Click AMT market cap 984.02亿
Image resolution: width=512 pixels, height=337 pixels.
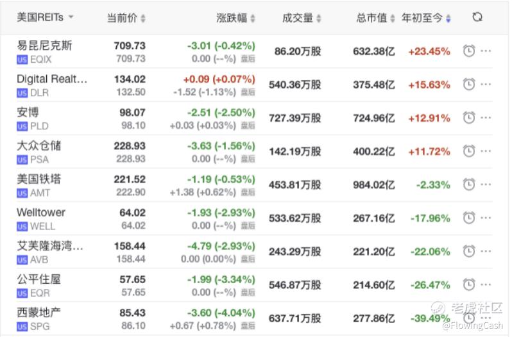click(374, 185)
